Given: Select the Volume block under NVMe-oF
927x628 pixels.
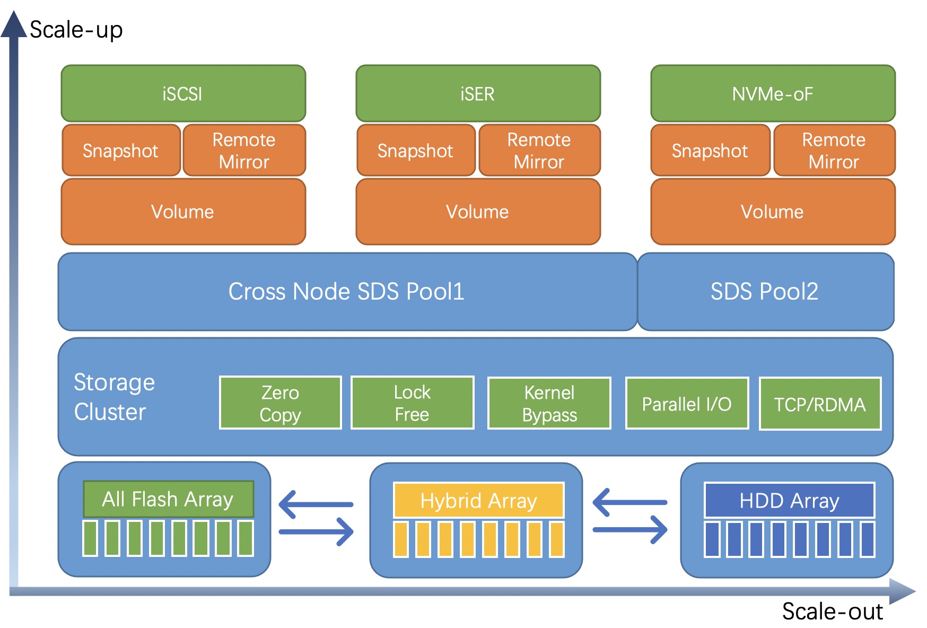Looking at the screenshot, I should (x=773, y=212).
